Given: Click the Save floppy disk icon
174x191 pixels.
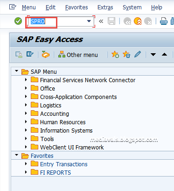Looking at the screenshot, I should coord(111,21).
